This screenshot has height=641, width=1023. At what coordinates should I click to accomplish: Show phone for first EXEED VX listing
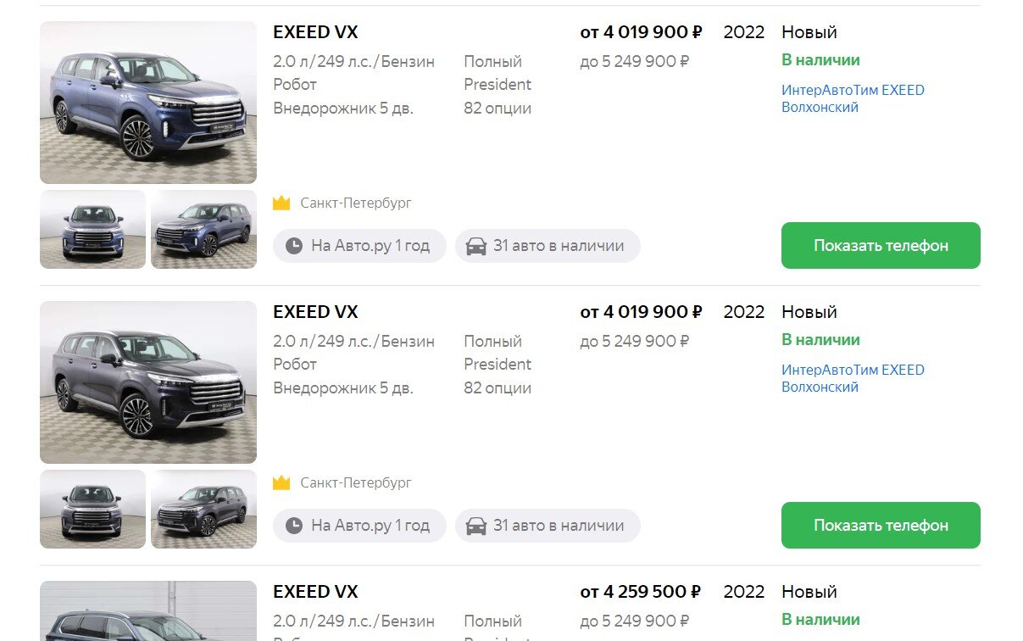[x=881, y=246]
